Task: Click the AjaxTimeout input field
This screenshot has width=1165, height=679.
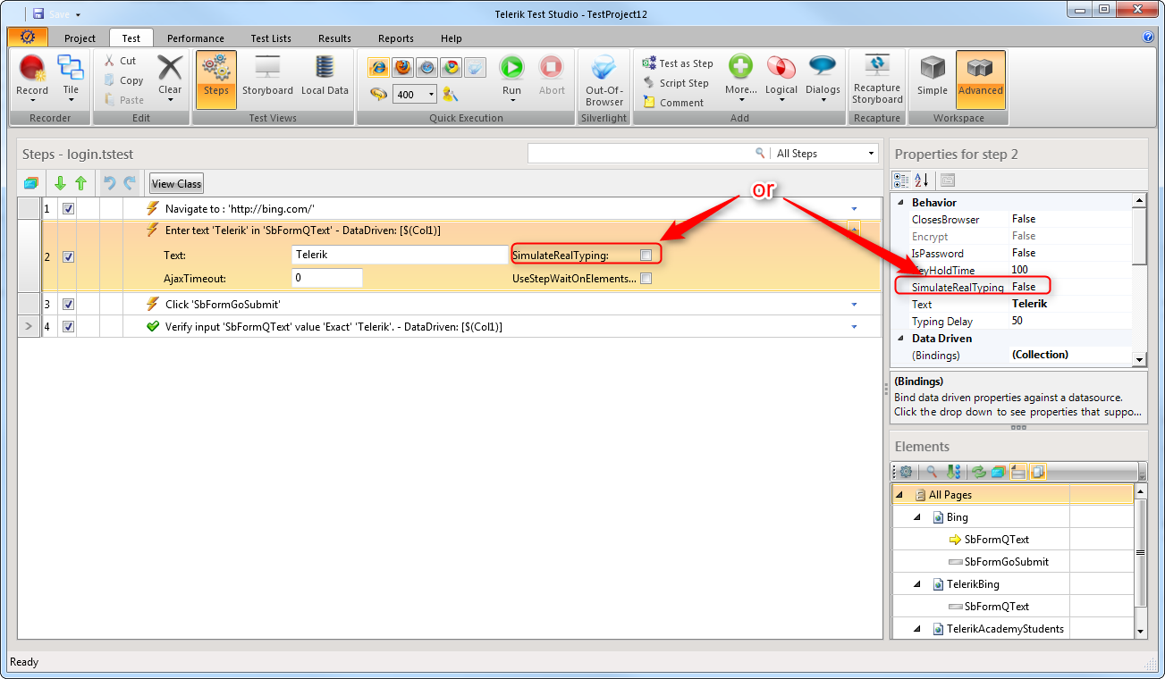Action: click(x=327, y=279)
